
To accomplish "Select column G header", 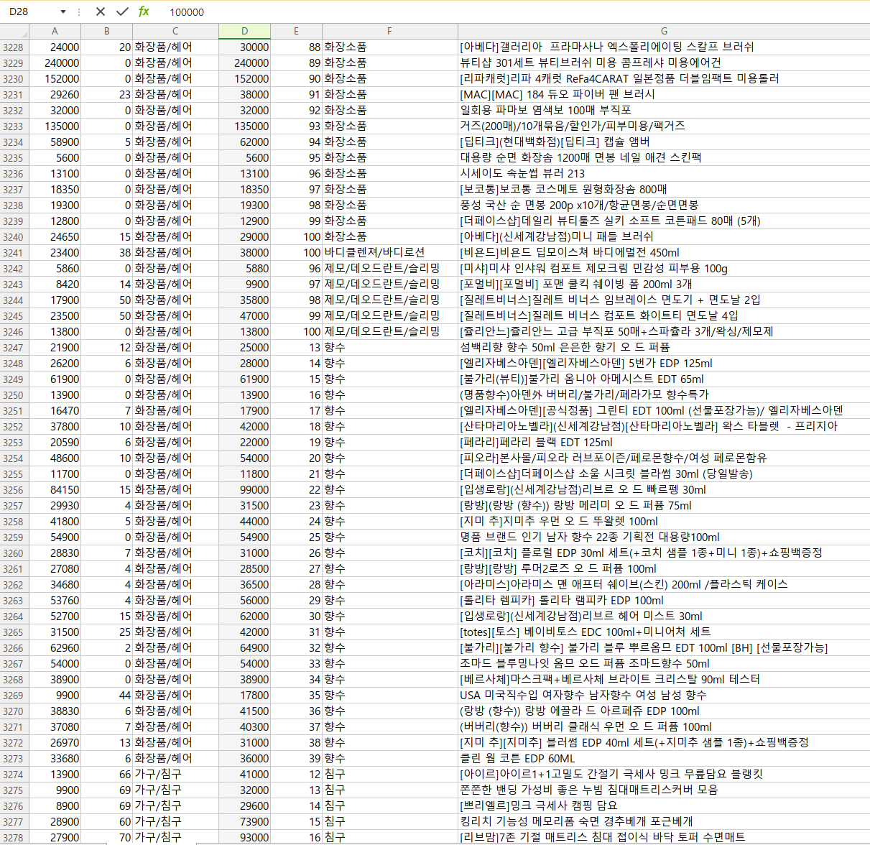I will (x=664, y=31).
